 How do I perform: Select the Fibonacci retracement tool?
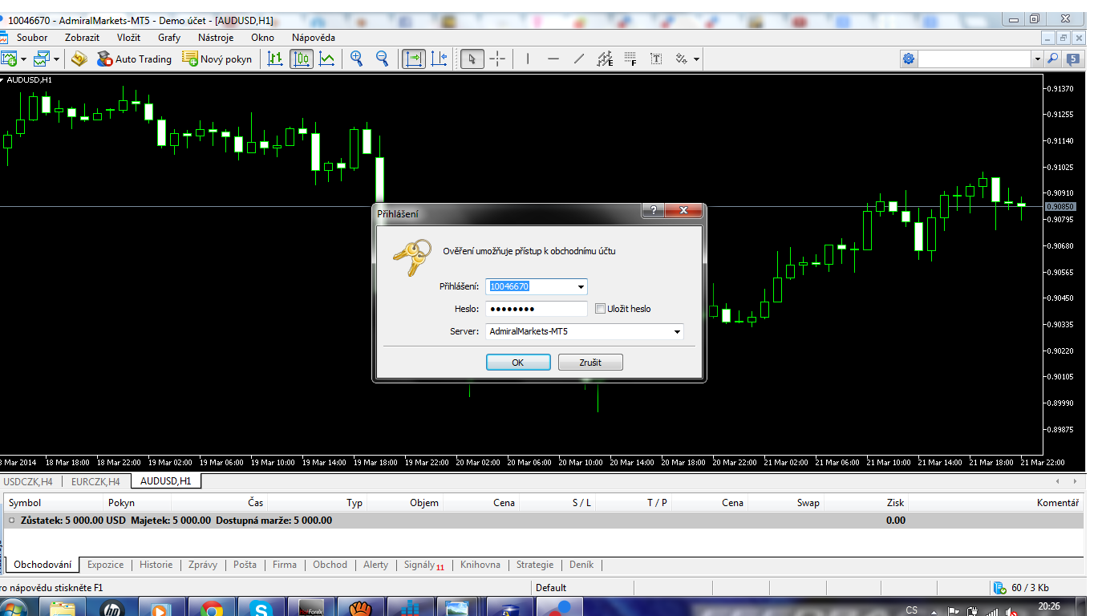click(630, 59)
